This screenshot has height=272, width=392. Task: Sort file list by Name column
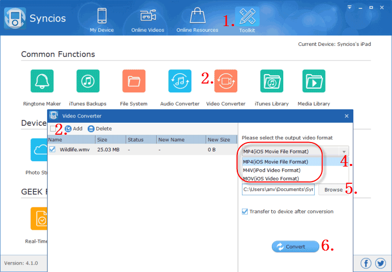coord(71,139)
